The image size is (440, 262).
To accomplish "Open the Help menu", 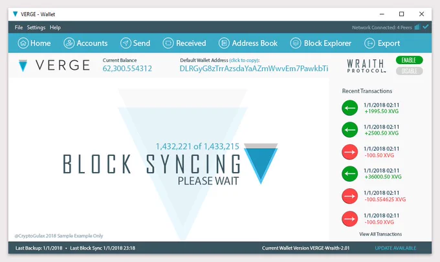I will click(55, 27).
